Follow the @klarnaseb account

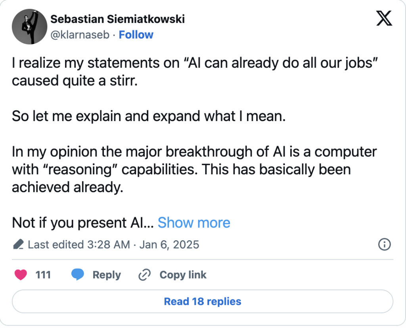[136, 35]
